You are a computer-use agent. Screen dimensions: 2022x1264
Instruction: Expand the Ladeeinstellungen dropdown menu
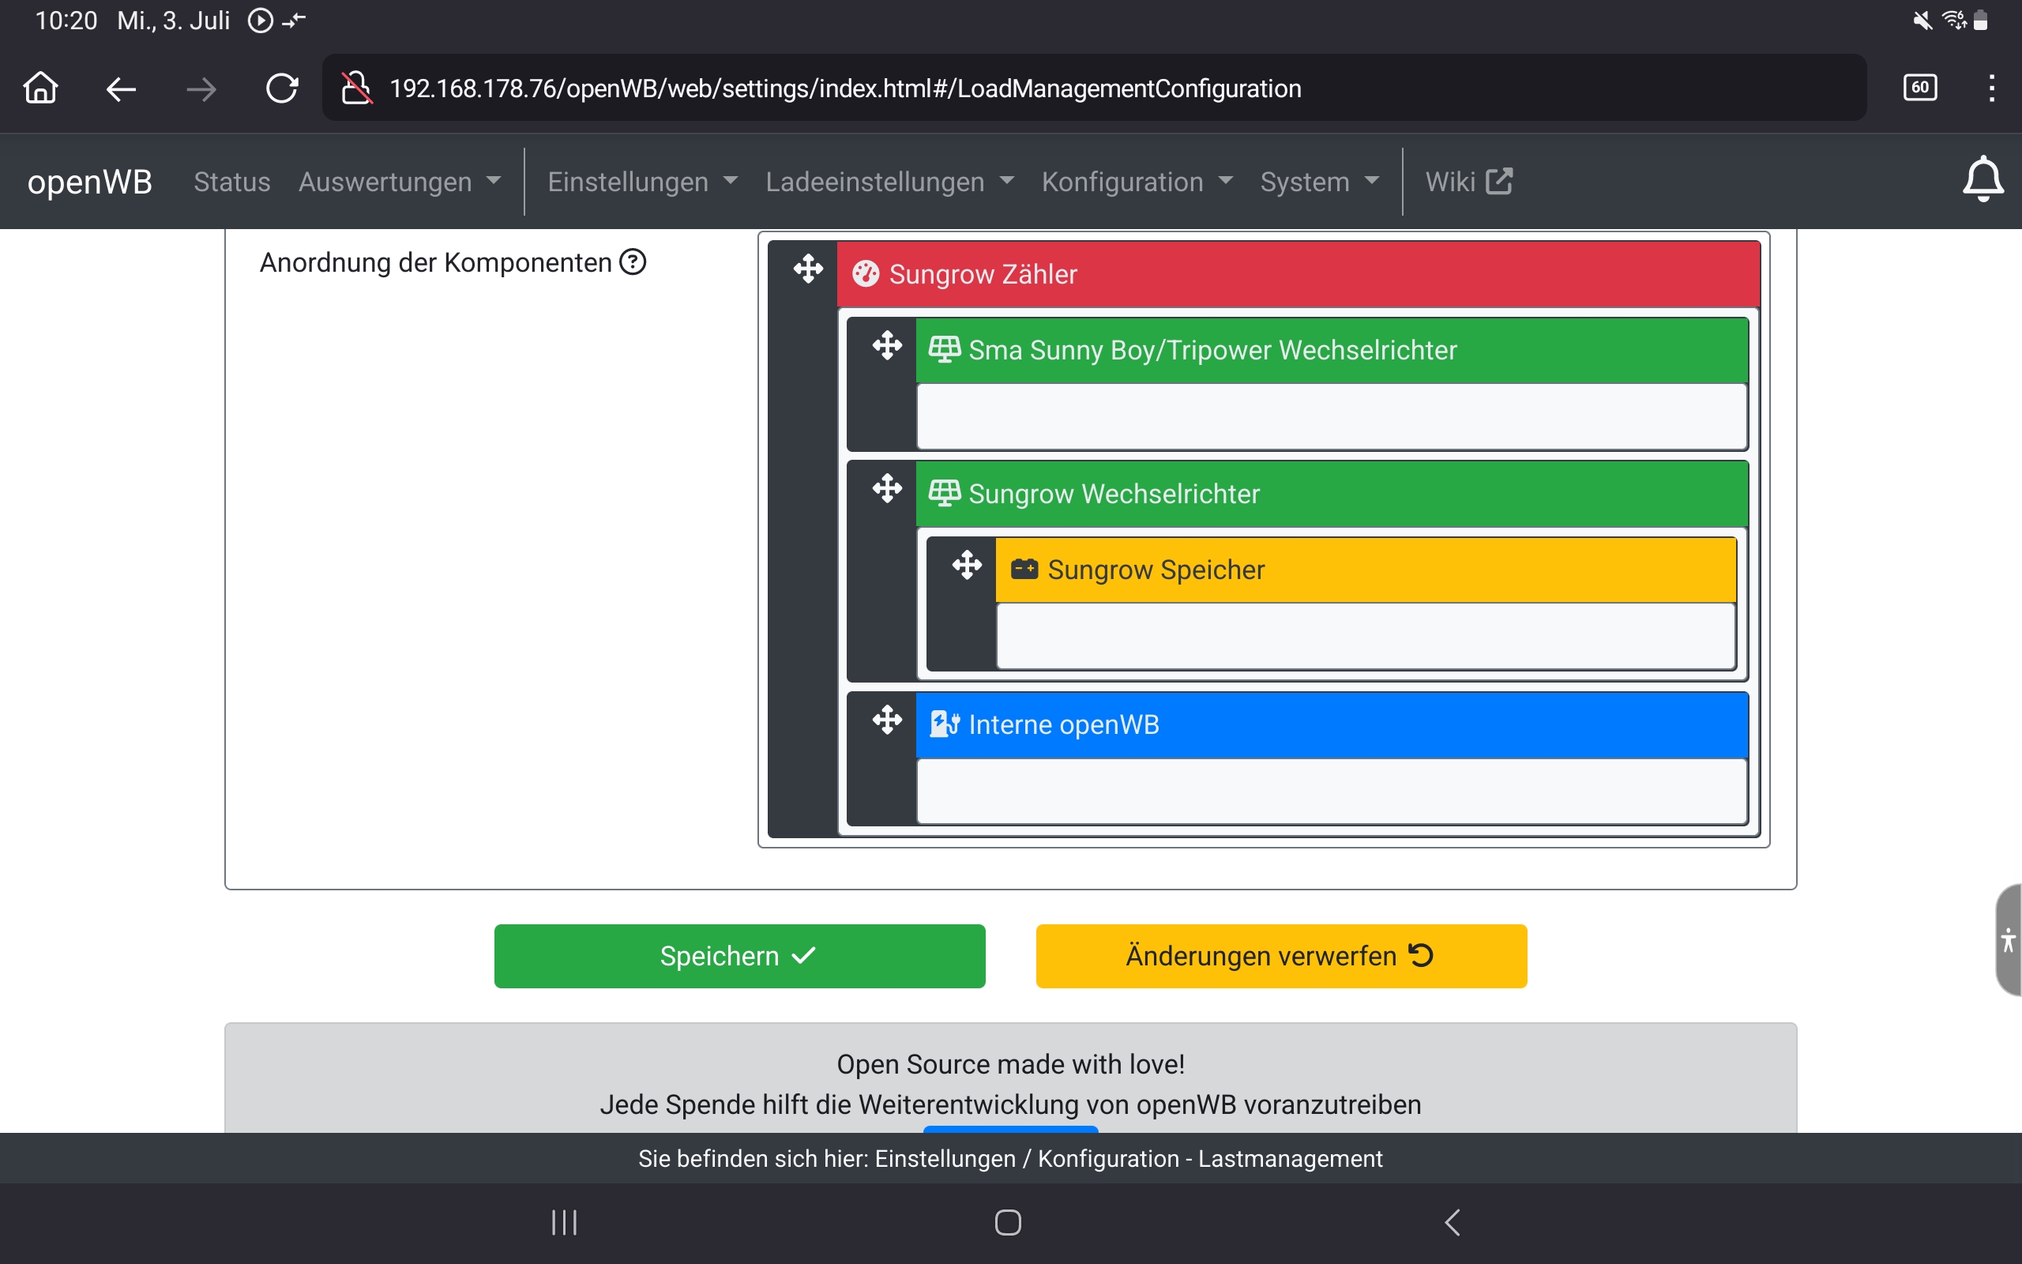tap(889, 182)
